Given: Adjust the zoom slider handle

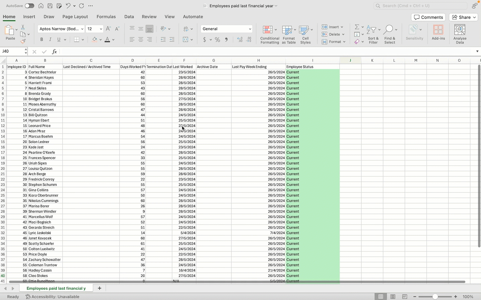Looking at the screenshot, I should click(x=435, y=297).
